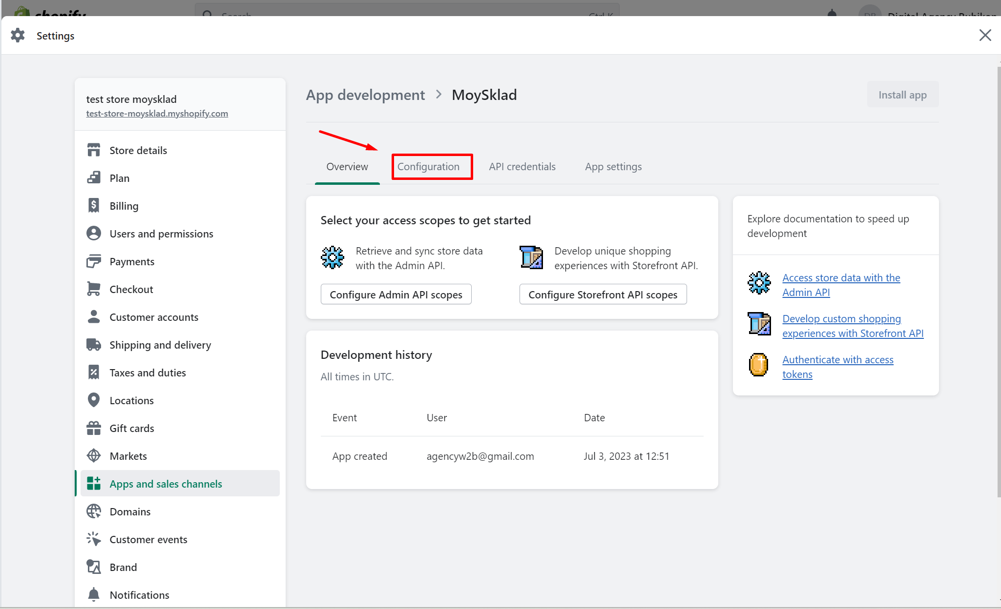Click the Customer accounts person icon
The image size is (1001, 609).
pyautogui.click(x=93, y=317)
